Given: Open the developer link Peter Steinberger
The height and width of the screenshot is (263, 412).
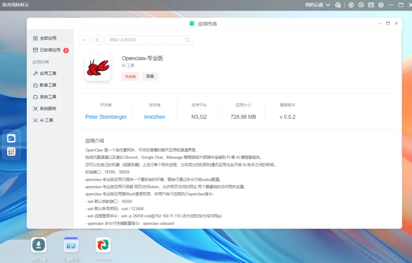Looking at the screenshot, I should tap(106, 117).
